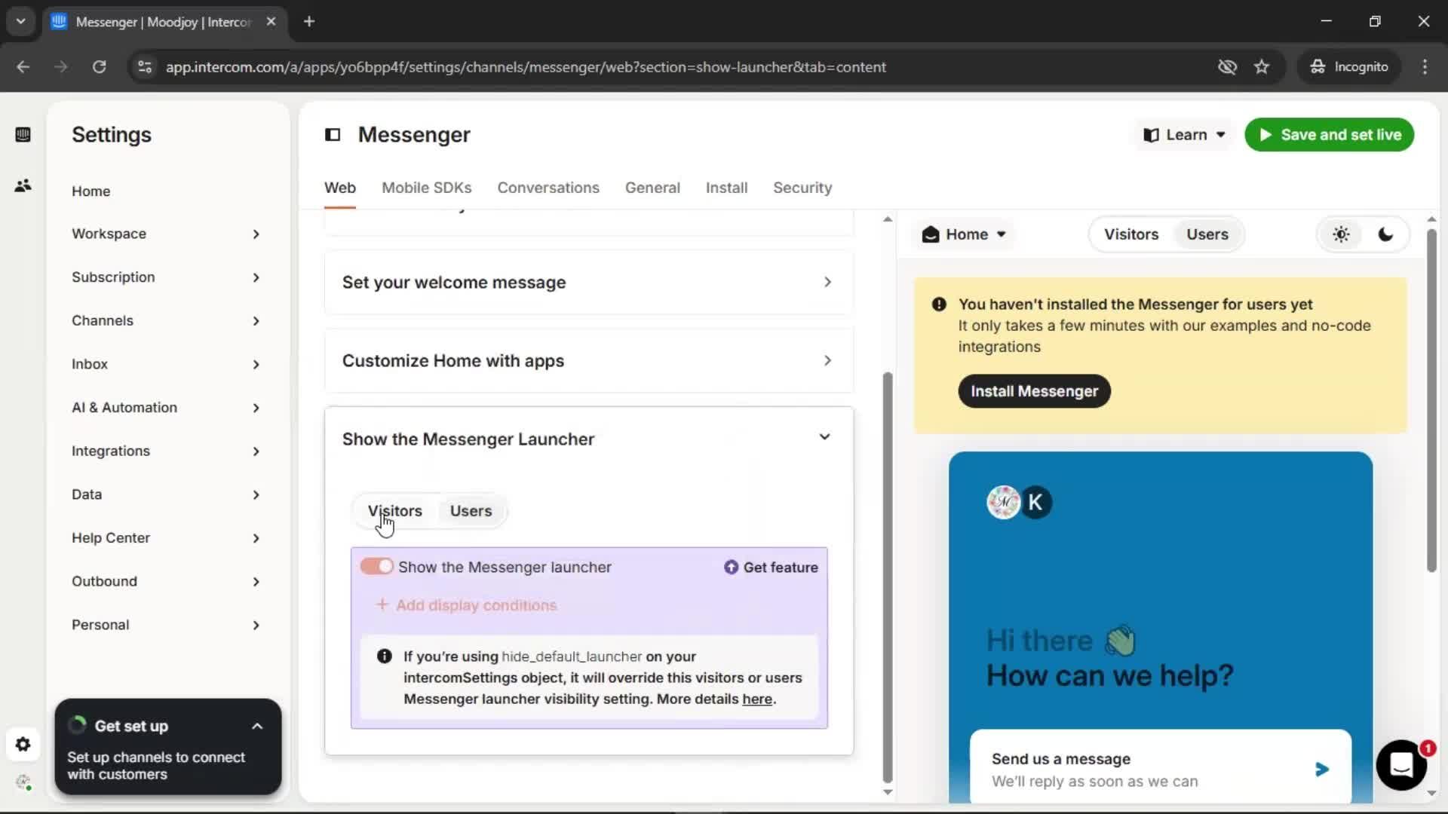Image resolution: width=1448 pixels, height=814 pixels.
Task: Click the browser back arrow
Action: pos(23,67)
